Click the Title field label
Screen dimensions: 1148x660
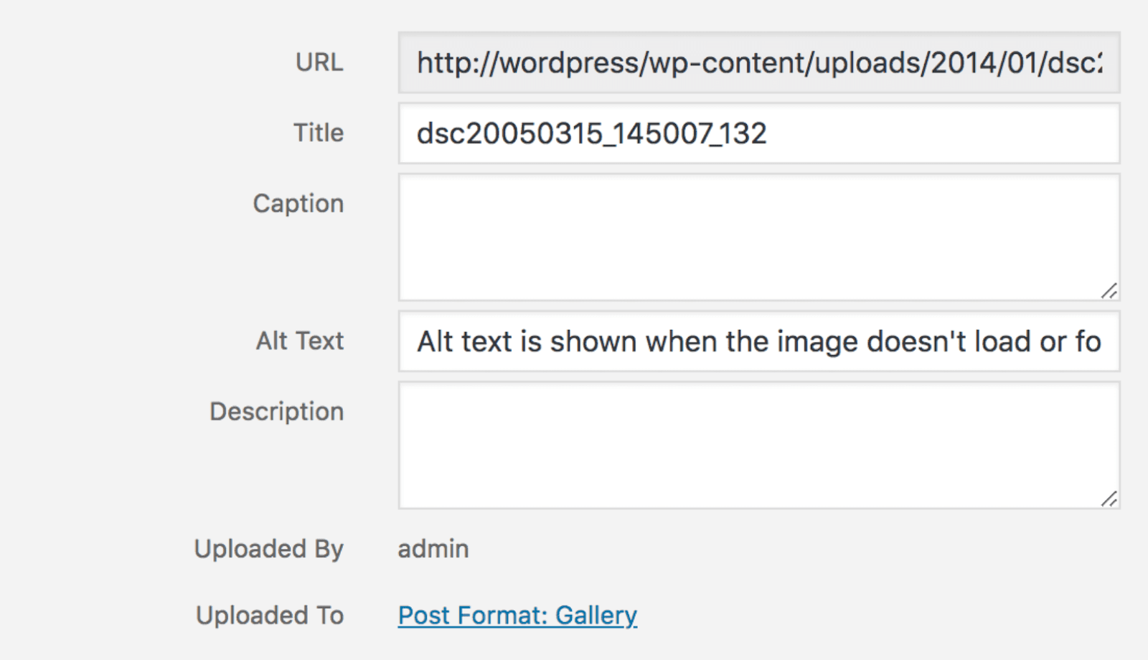(319, 133)
